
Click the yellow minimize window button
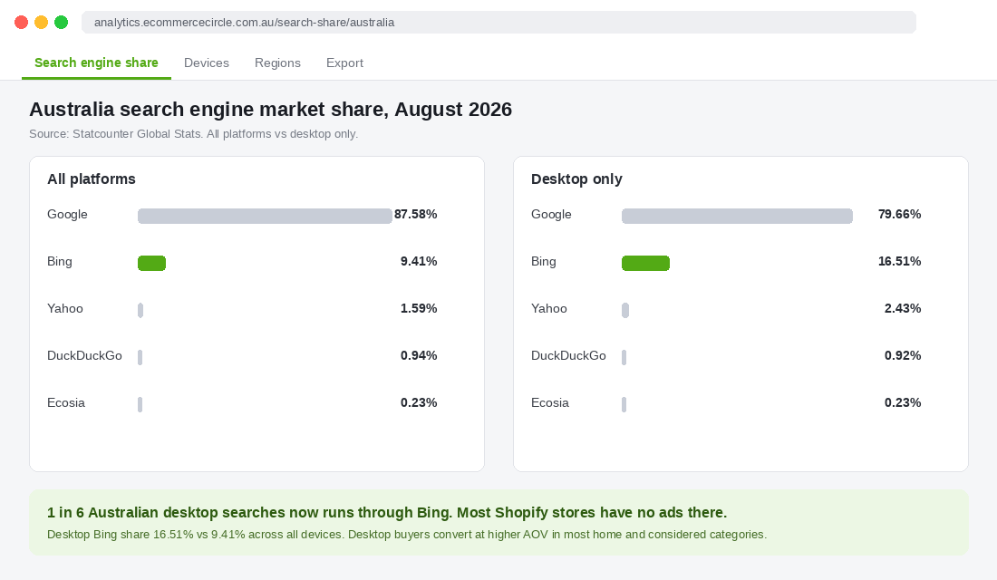(x=42, y=23)
